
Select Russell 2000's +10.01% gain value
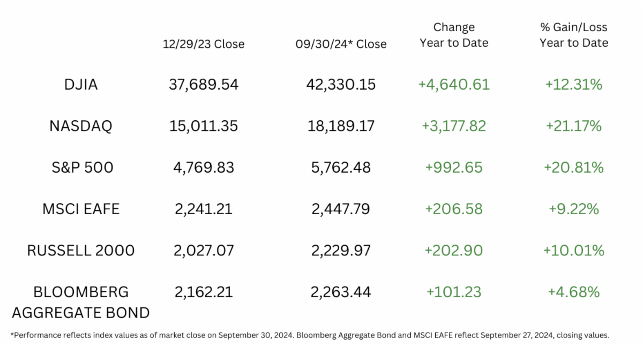point(574,251)
